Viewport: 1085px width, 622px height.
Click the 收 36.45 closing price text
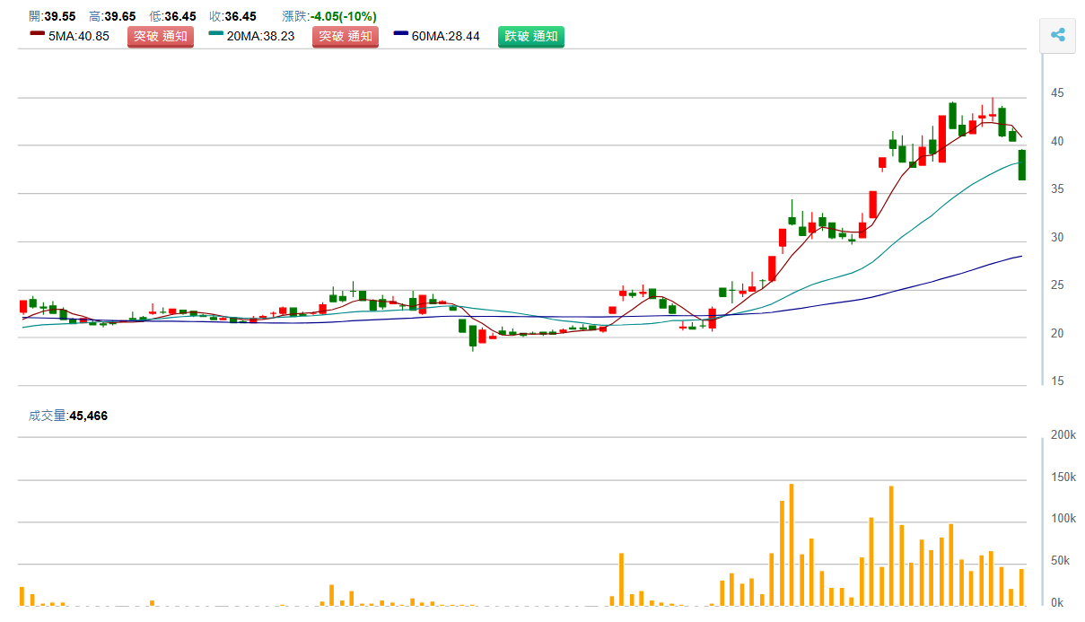(232, 16)
